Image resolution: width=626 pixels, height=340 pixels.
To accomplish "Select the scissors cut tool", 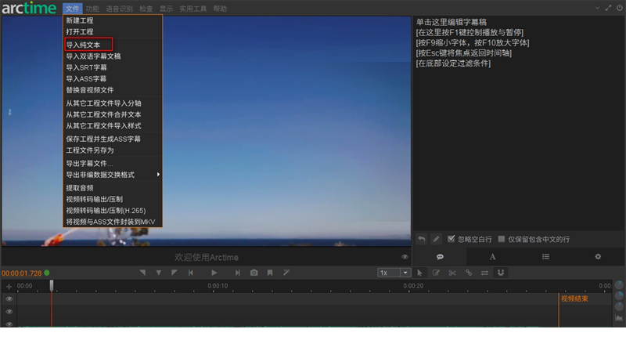I will point(452,273).
